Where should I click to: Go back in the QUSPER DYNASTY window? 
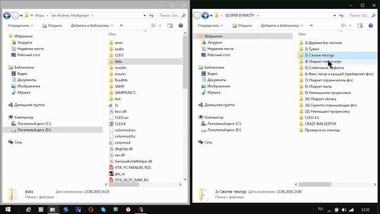click(197, 15)
